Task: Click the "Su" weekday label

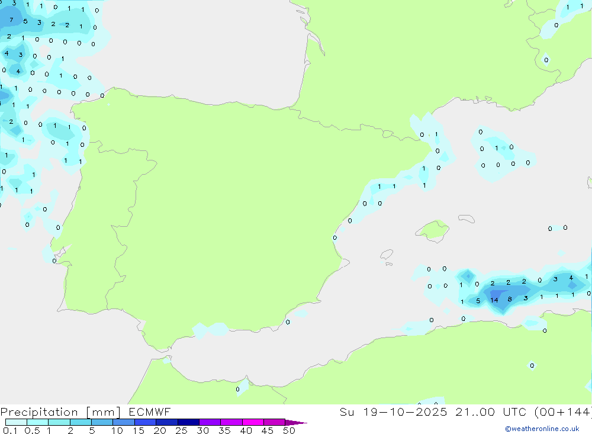Action: [x=347, y=412]
